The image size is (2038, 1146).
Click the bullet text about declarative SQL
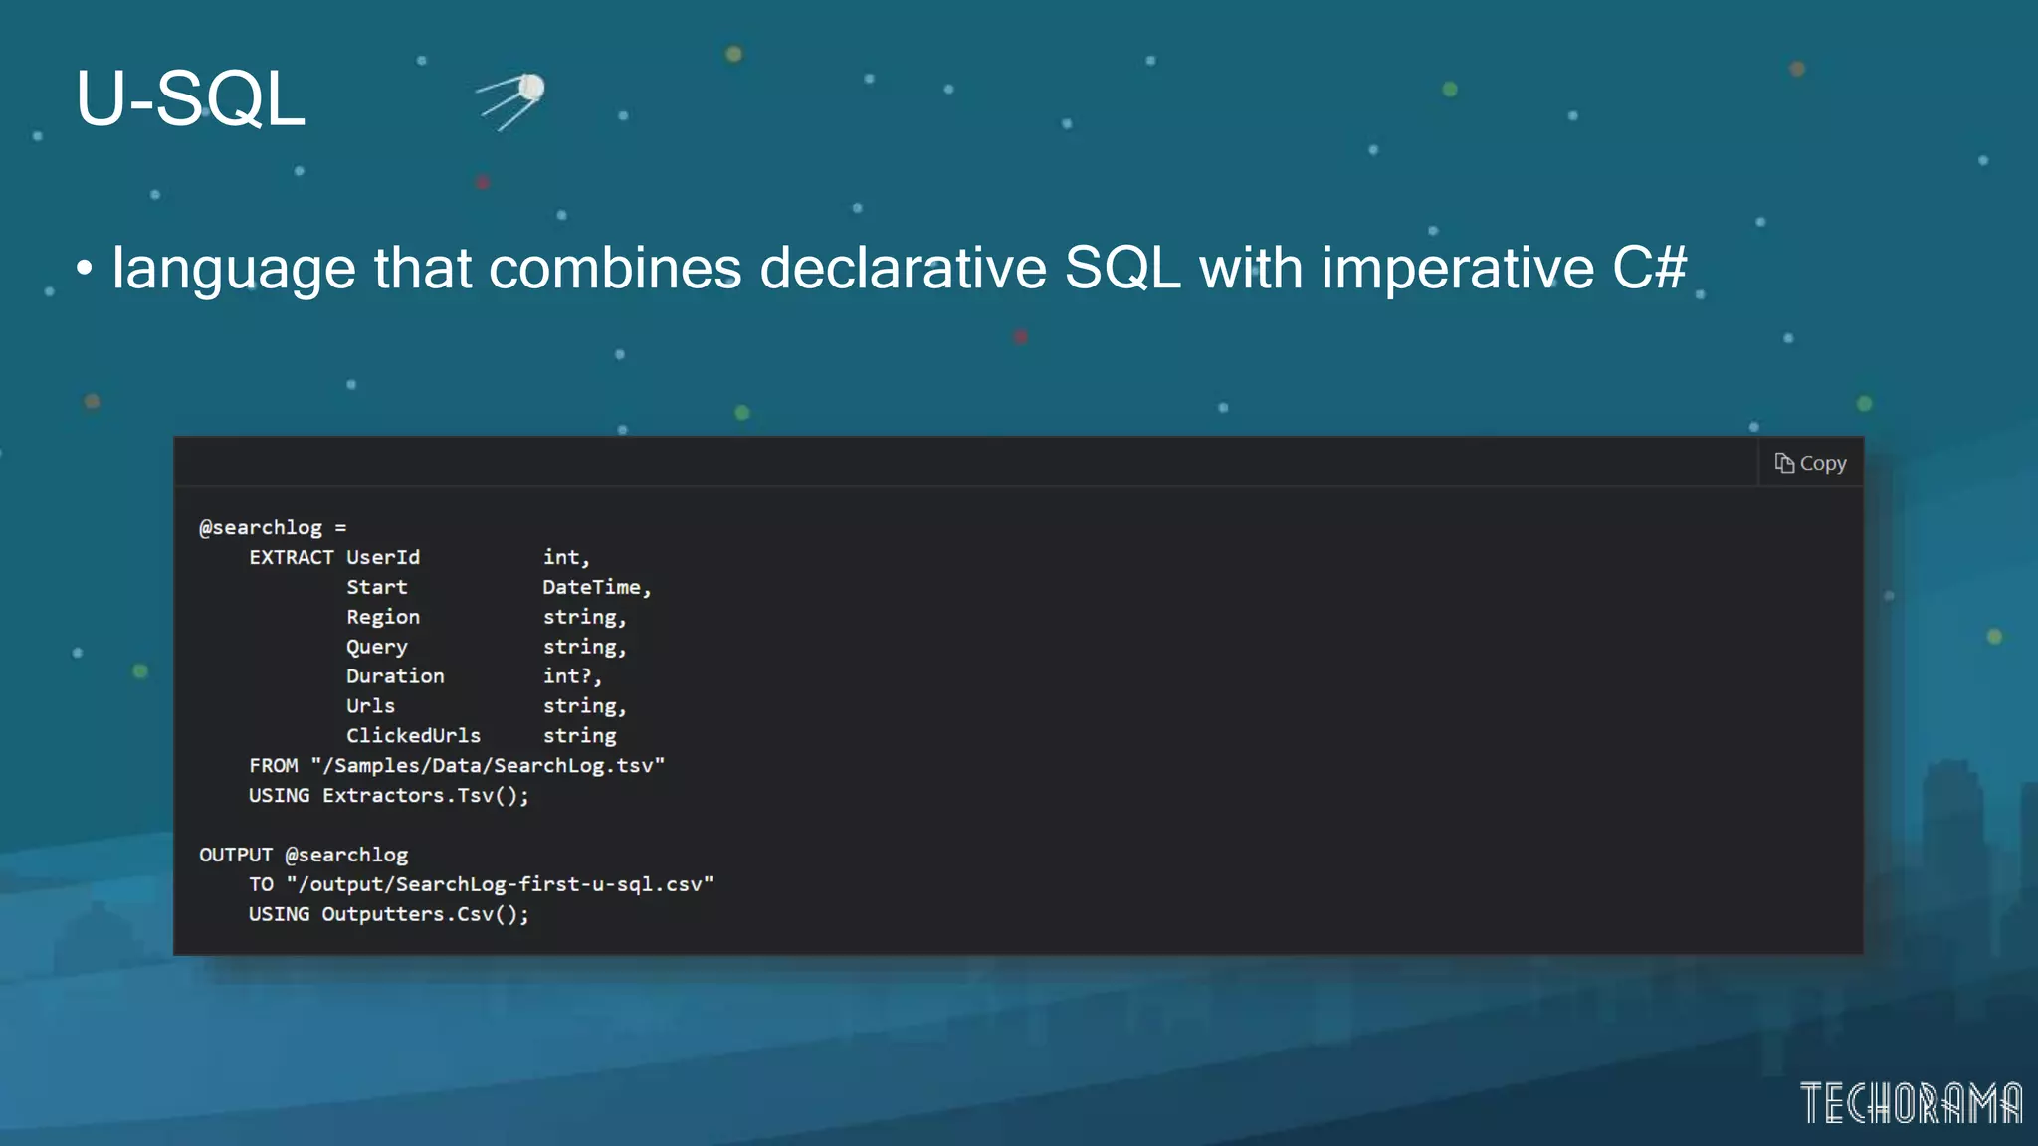pyautogui.click(x=900, y=268)
